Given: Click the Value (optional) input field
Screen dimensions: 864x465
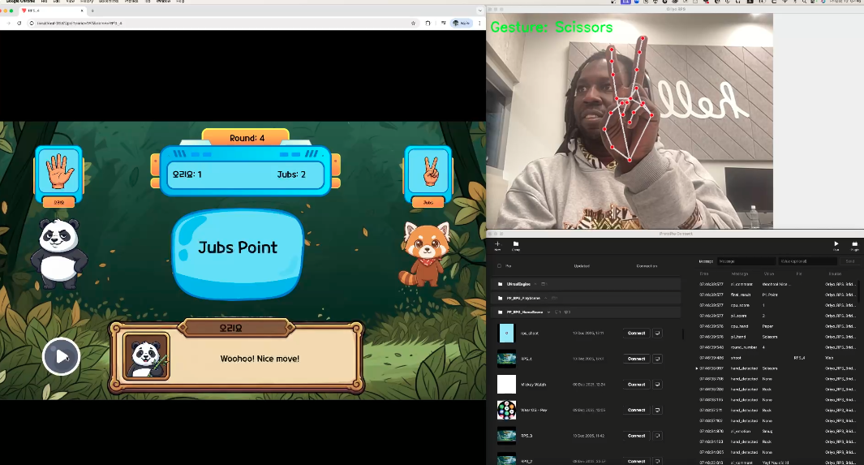Looking at the screenshot, I should pyautogui.click(x=808, y=261).
